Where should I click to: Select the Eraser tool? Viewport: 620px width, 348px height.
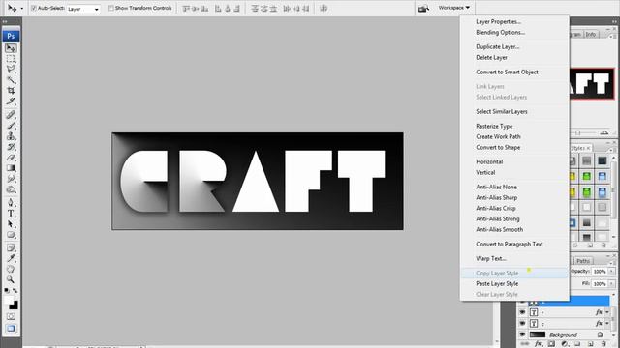[11, 158]
